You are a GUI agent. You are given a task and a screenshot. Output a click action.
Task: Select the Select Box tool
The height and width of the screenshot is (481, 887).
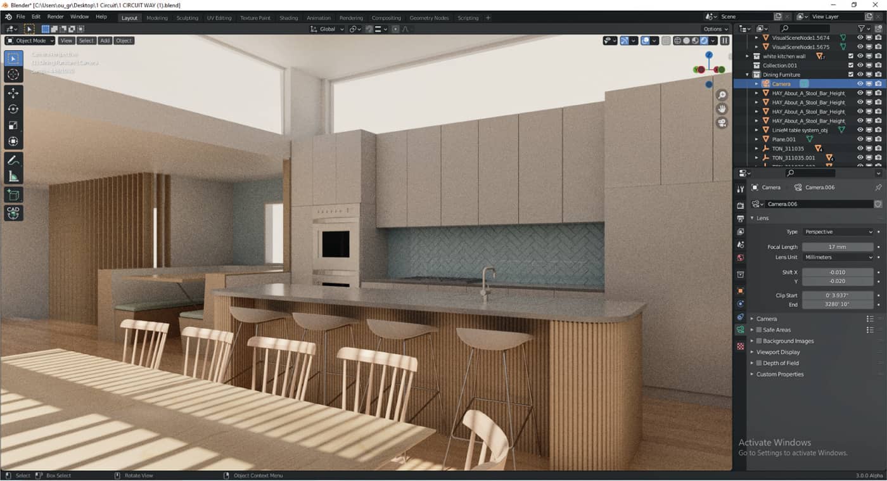(x=13, y=58)
